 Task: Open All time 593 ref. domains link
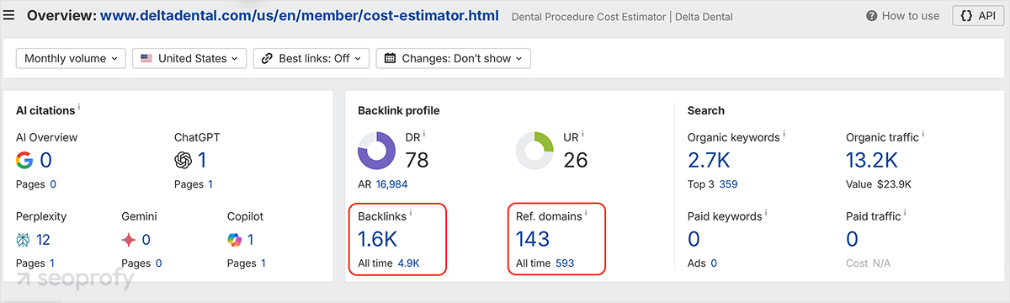(565, 263)
